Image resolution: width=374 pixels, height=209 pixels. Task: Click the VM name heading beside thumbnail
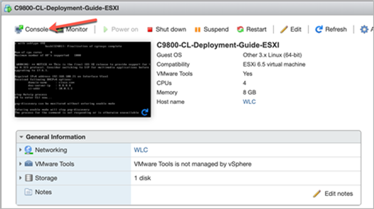(x=218, y=45)
